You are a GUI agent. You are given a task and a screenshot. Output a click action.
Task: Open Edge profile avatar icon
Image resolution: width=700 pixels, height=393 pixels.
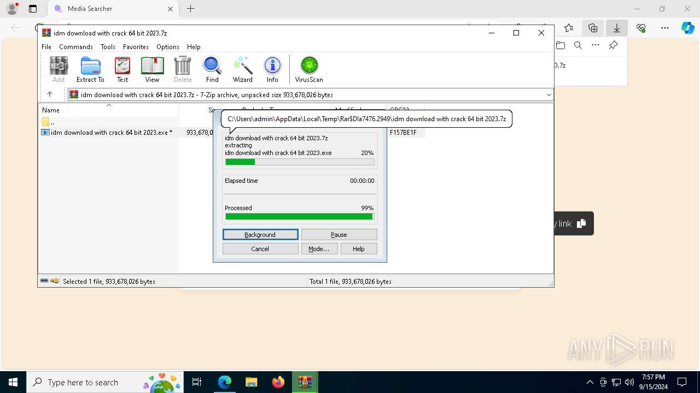point(12,9)
